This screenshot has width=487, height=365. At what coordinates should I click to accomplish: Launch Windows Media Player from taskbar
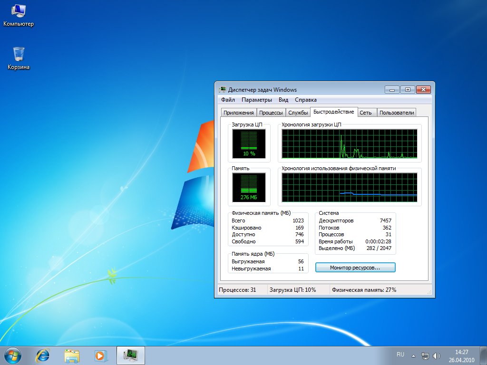click(100, 355)
